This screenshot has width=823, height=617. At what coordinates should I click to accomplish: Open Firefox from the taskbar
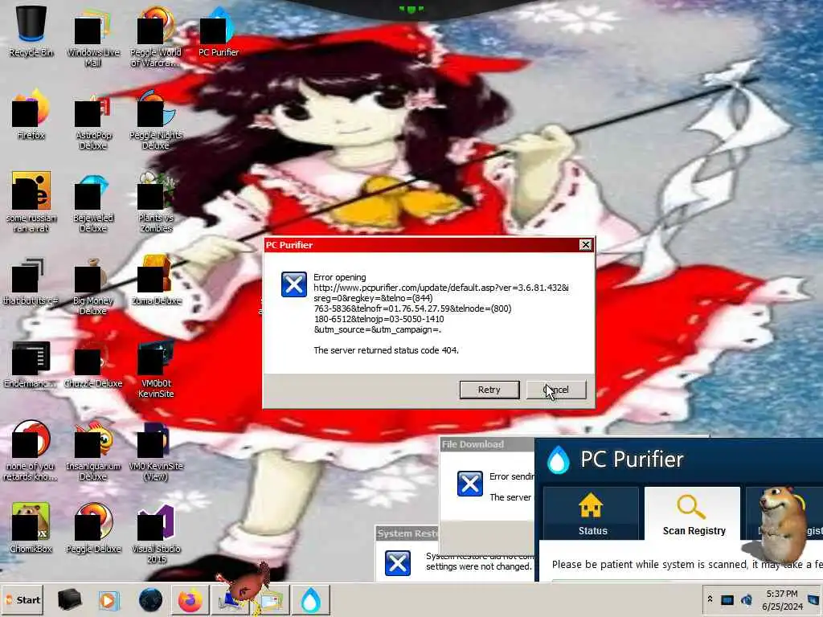(190, 600)
